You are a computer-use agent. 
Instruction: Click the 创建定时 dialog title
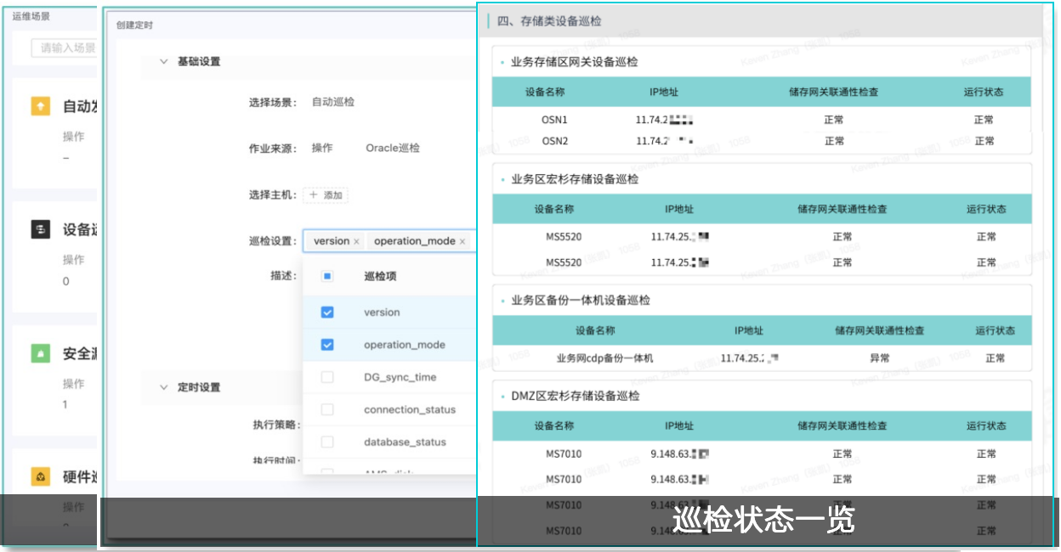135,25
